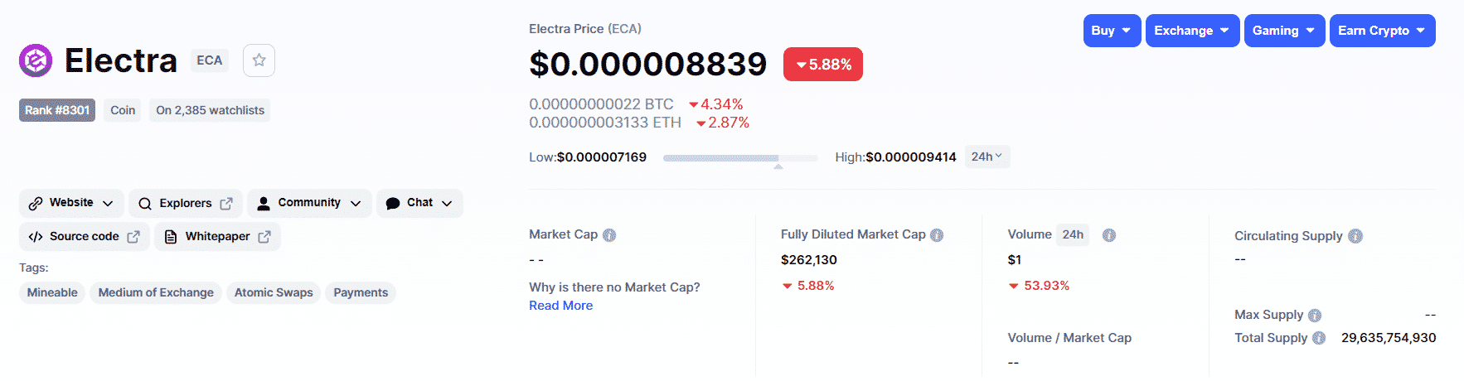The image size is (1464, 381).
Task: Click the low-high price range bar
Action: point(740,157)
